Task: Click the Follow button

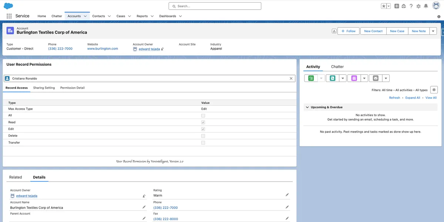Action: [x=349, y=31]
